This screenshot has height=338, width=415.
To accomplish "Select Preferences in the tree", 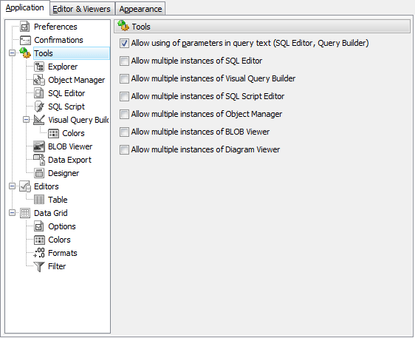I will pyautogui.click(x=55, y=27).
